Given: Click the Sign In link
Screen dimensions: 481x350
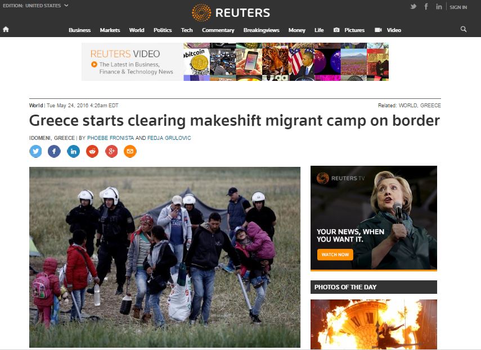Looking at the screenshot, I should coord(458,7).
